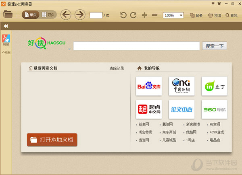Viewport: 242px width, 175px height.
Task: Switch to single page view (单页)
Action: pos(31,15)
